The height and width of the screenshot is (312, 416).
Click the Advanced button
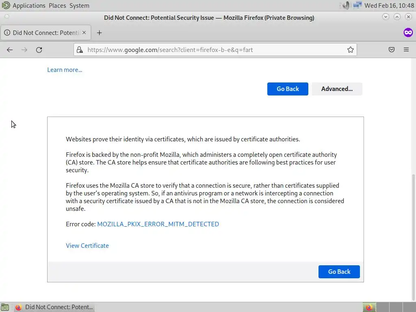click(337, 89)
